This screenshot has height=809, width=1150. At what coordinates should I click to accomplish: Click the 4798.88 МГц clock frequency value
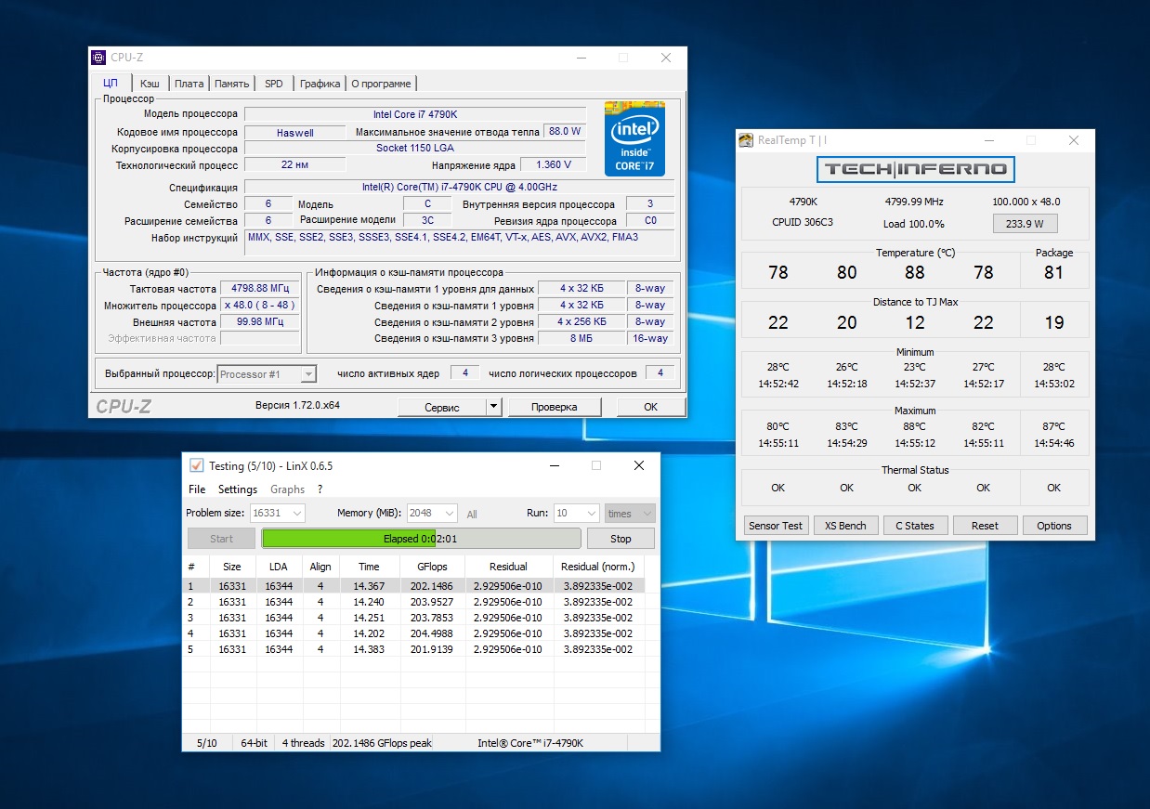260,289
